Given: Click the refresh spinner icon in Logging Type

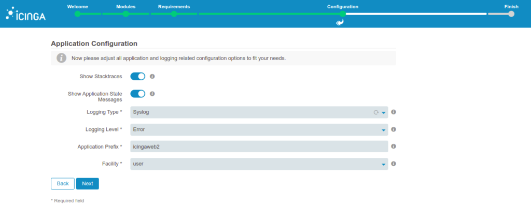Looking at the screenshot, I should pos(376,112).
